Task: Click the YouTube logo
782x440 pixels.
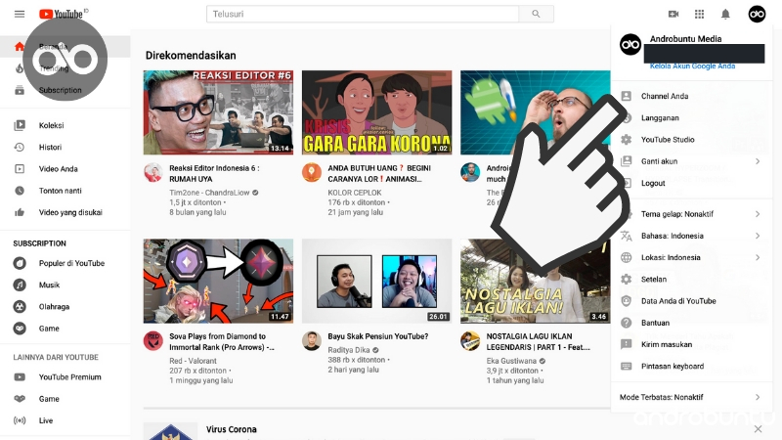Action: pyautogui.click(x=62, y=14)
